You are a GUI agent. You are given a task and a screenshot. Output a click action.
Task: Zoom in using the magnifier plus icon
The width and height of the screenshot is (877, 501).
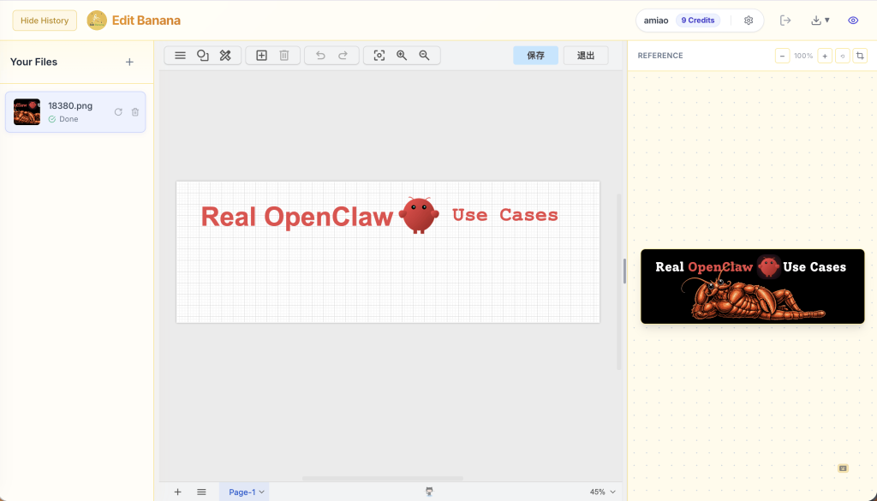tap(402, 56)
